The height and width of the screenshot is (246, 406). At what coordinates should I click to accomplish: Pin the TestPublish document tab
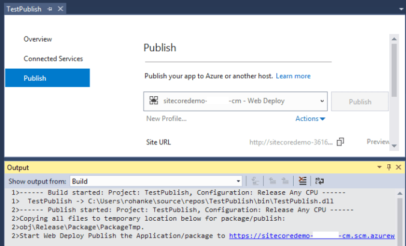pyautogui.click(x=50, y=9)
